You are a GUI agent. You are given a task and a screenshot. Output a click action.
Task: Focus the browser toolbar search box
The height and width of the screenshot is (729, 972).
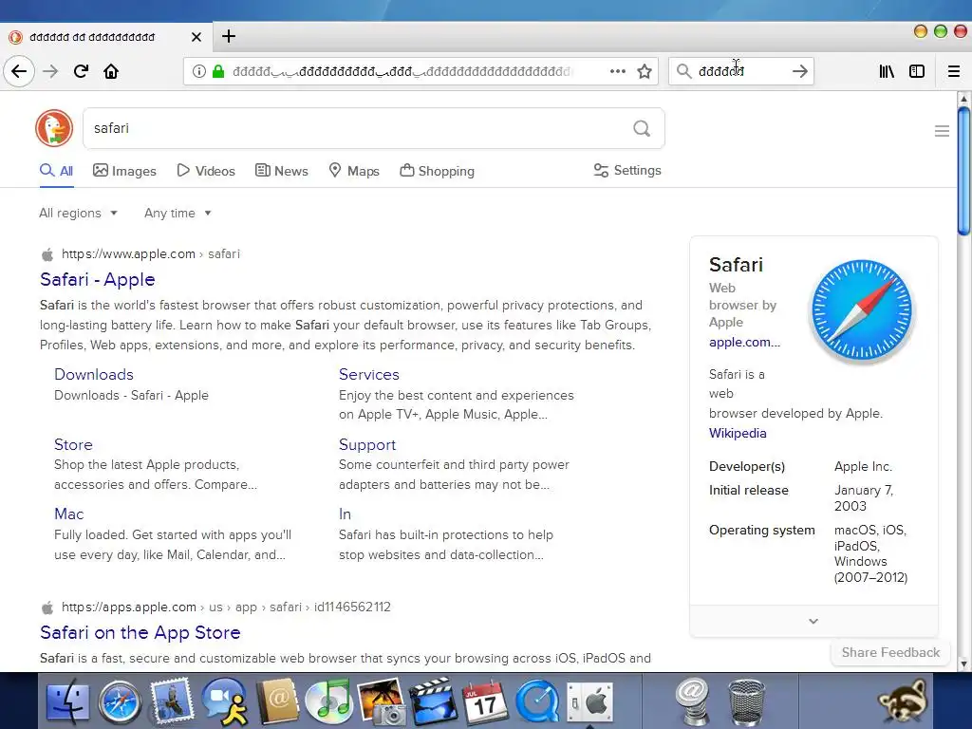740,71
